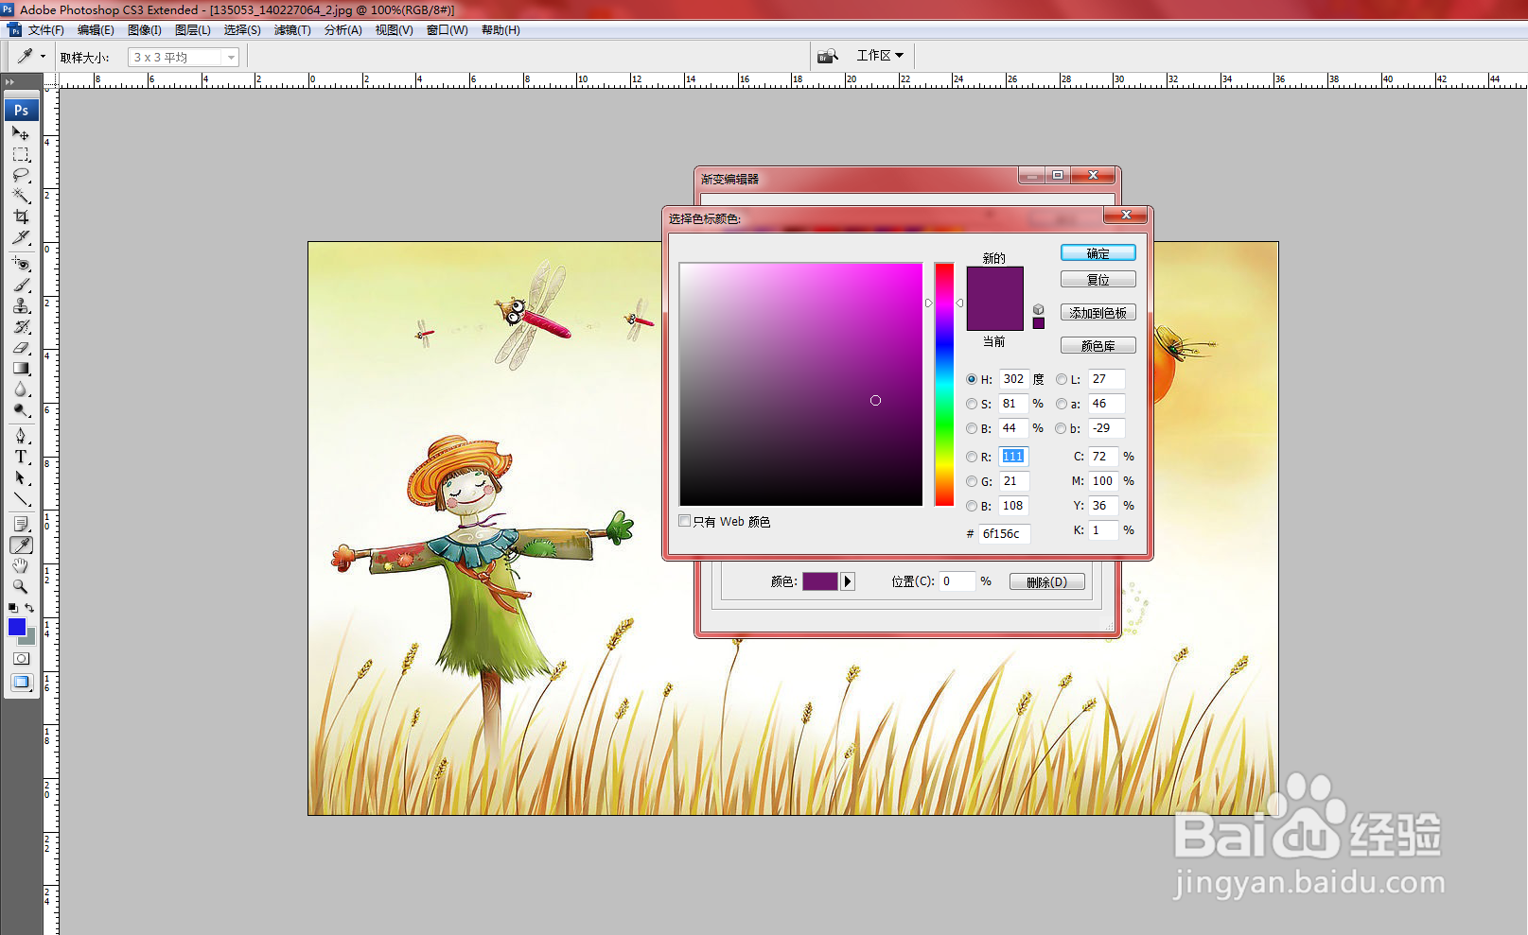Click the vertical hue spectrum slider

click(x=944, y=384)
